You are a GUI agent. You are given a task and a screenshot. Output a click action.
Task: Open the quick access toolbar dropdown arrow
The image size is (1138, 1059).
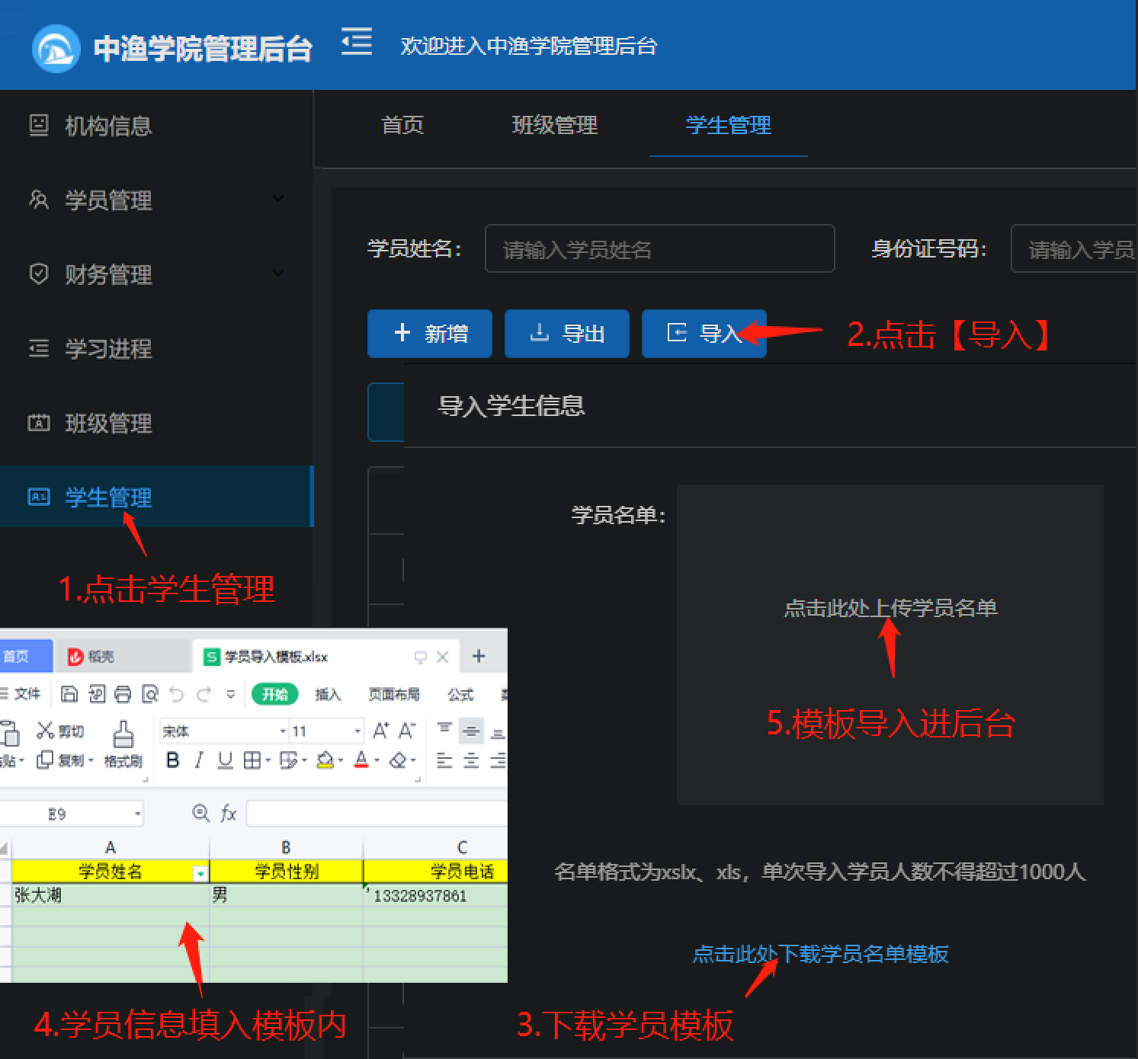coord(231,695)
